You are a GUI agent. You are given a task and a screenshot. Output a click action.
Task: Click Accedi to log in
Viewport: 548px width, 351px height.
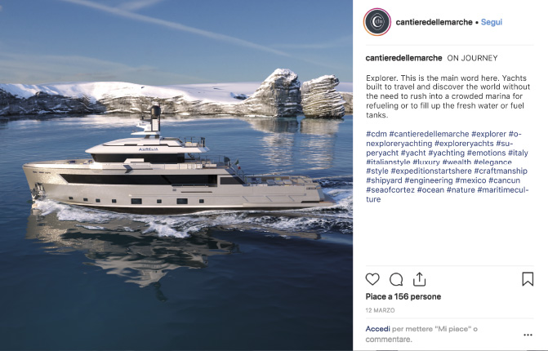[x=377, y=329]
